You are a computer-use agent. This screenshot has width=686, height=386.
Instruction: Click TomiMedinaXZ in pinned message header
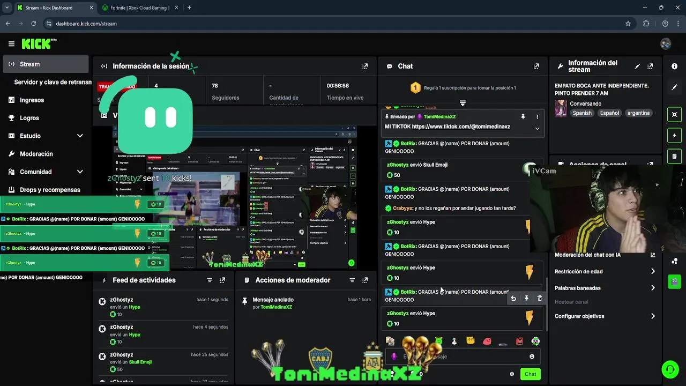click(x=439, y=117)
